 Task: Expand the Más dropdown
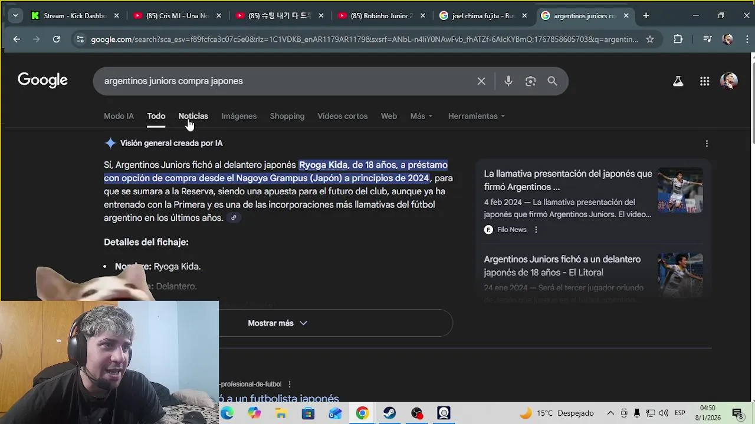click(421, 116)
